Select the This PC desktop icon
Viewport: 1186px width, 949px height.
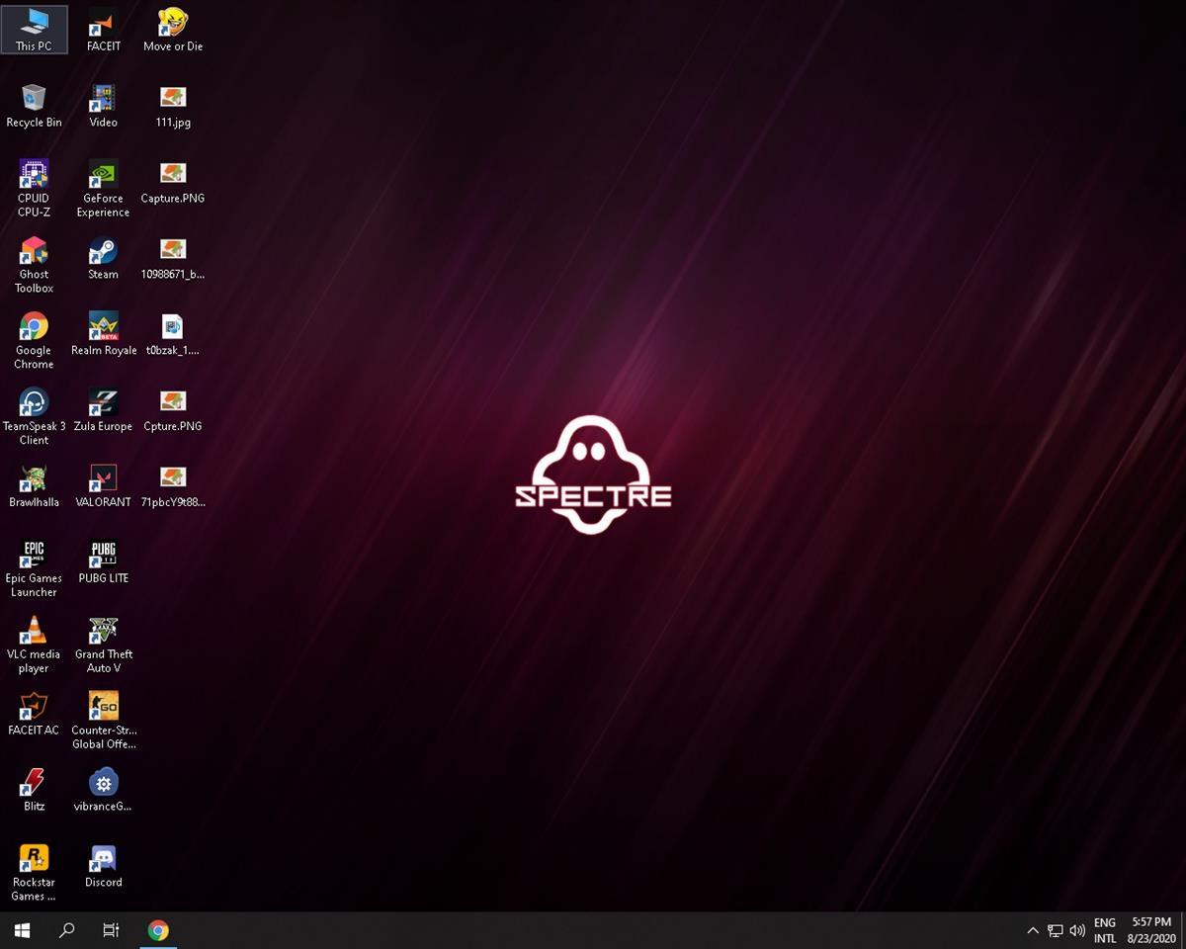34,30
